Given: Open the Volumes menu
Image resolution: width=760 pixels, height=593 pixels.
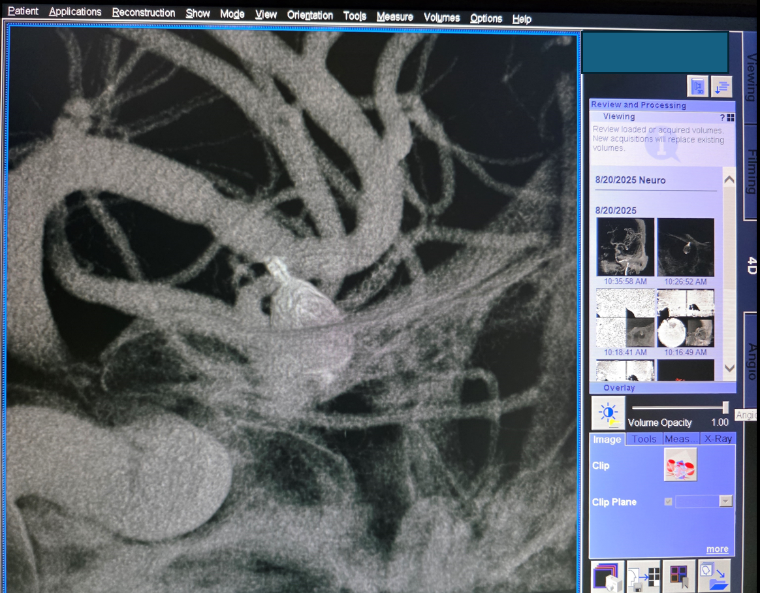Looking at the screenshot, I should tap(441, 18).
